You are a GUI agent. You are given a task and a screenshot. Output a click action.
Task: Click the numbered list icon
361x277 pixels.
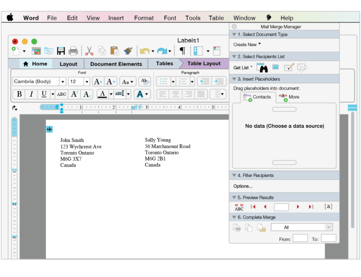183,81
